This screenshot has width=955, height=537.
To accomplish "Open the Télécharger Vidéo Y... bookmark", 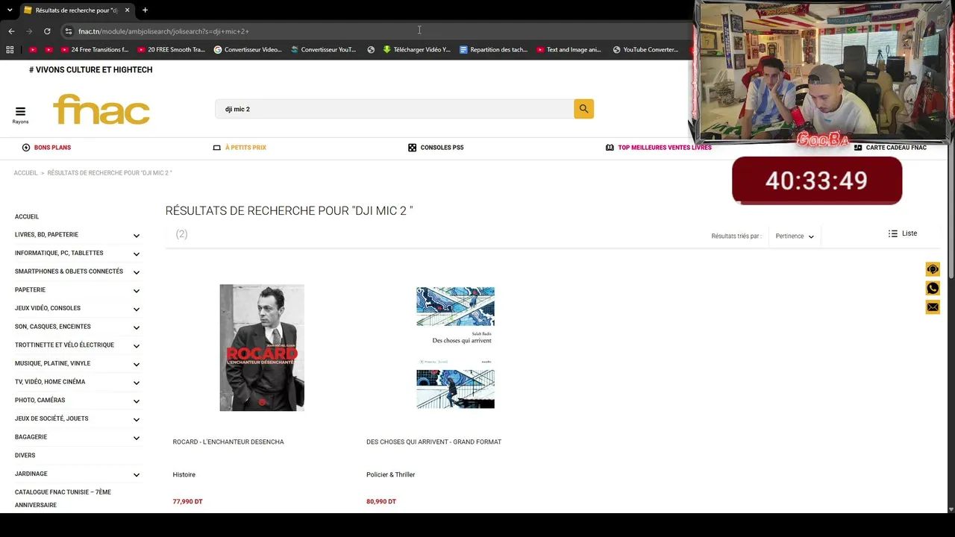I will pos(416,50).
